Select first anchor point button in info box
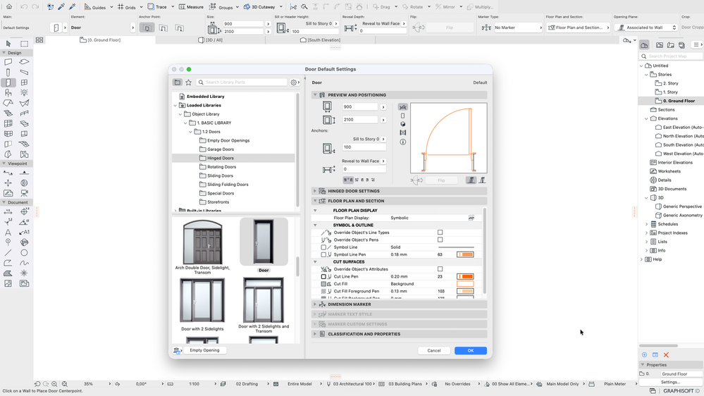 click(x=147, y=28)
